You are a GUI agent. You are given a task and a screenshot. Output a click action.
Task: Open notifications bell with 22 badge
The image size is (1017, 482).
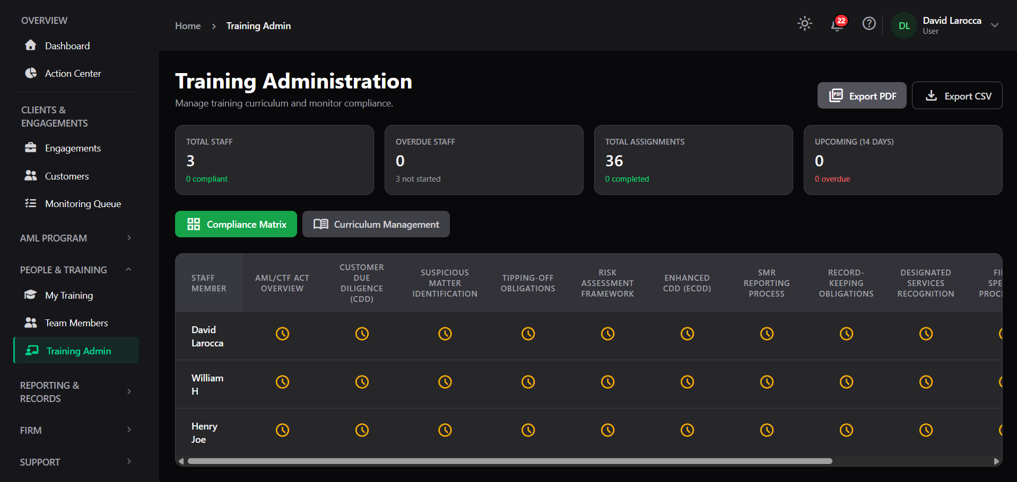point(838,23)
